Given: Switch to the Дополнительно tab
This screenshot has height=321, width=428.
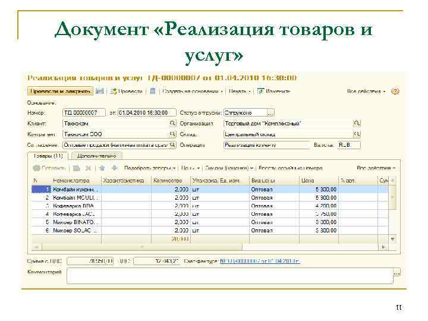Looking at the screenshot, I should click(x=97, y=156).
